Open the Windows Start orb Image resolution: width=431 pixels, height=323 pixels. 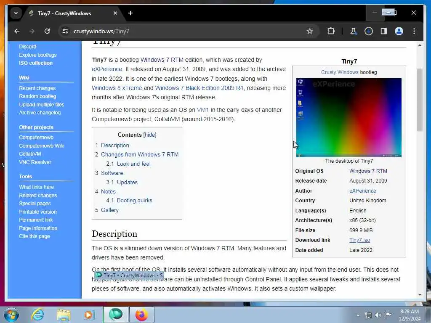[11, 315]
